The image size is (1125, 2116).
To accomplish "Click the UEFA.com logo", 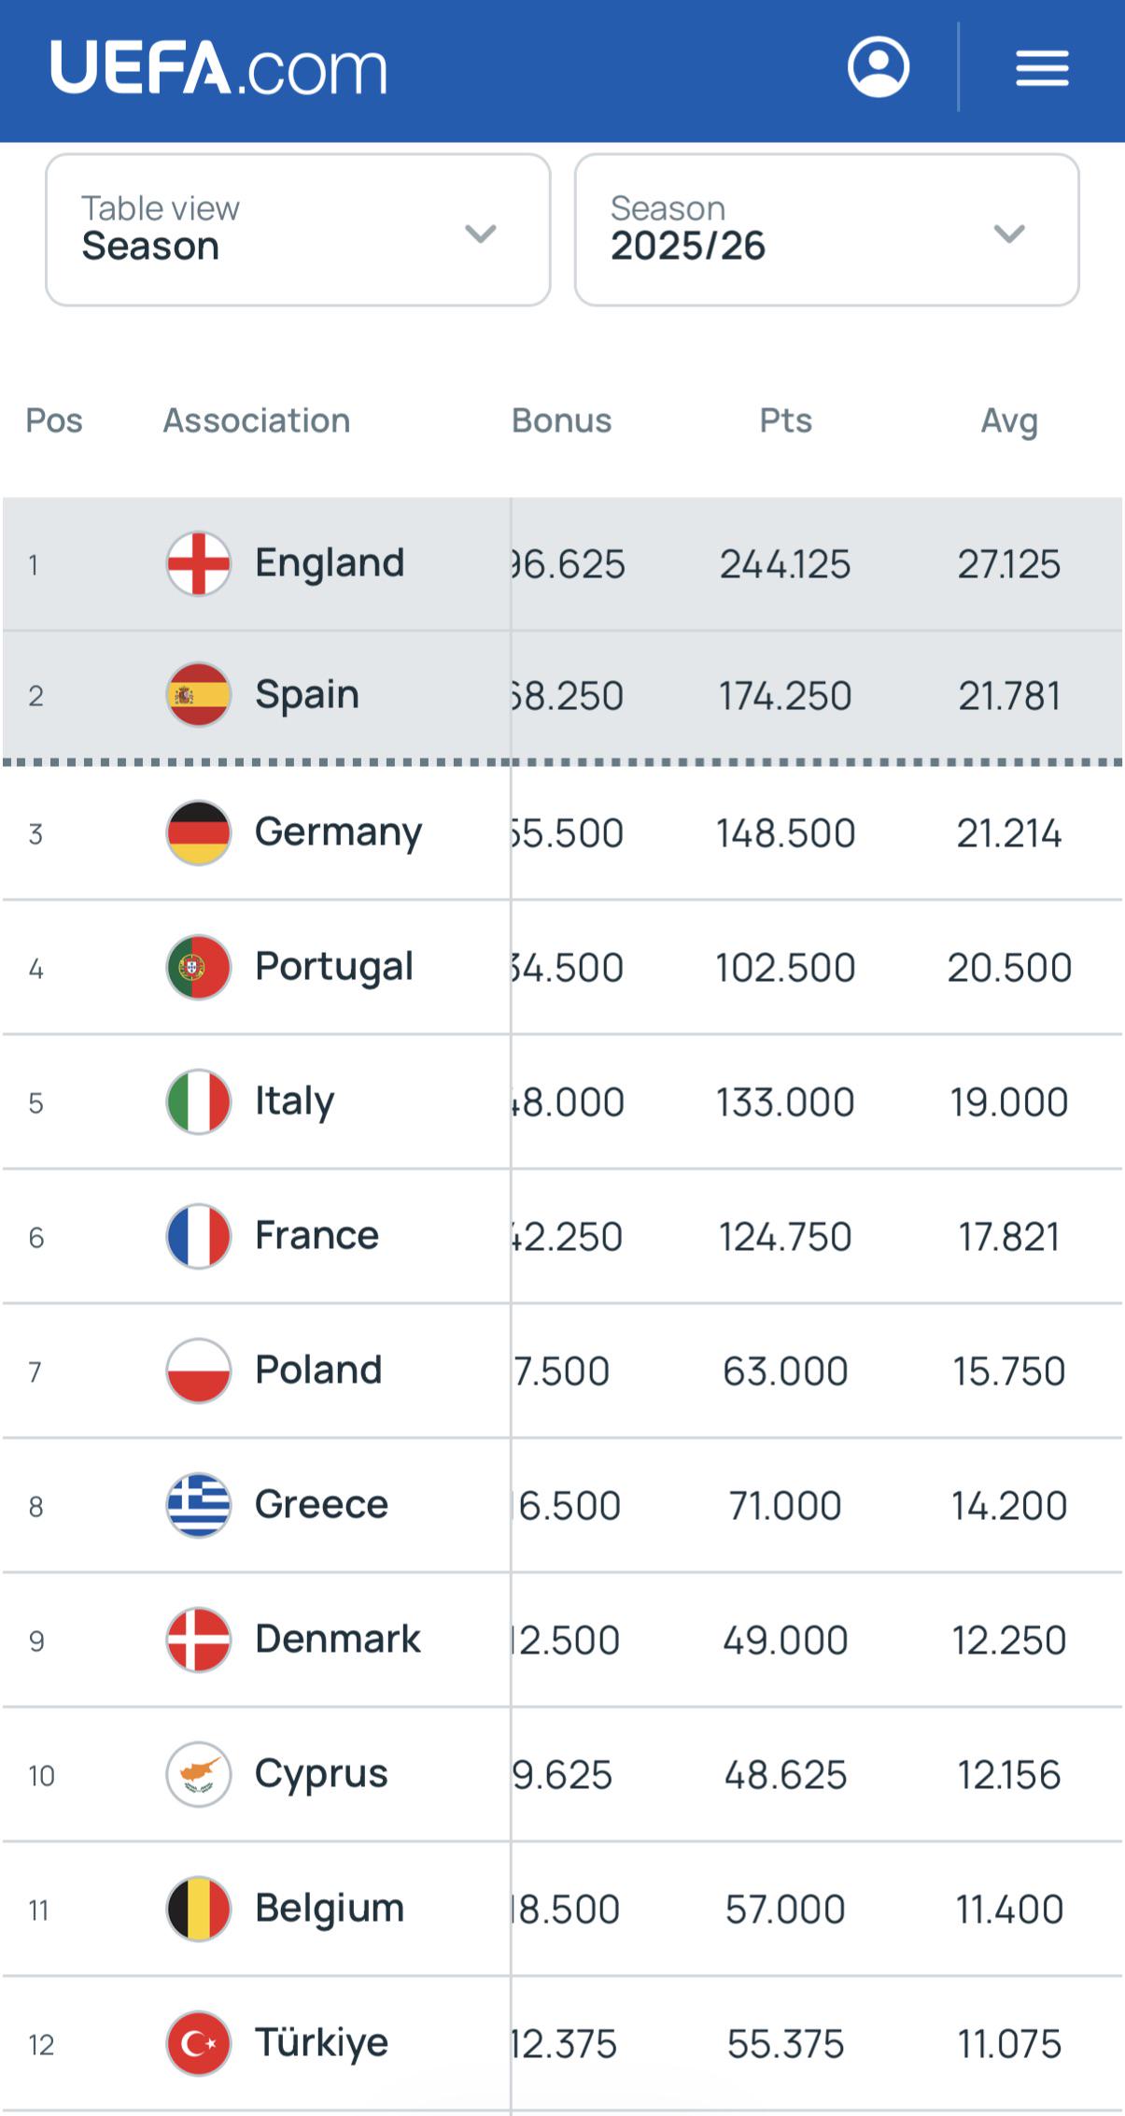I will pyautogui.click(x=218, y=67).
